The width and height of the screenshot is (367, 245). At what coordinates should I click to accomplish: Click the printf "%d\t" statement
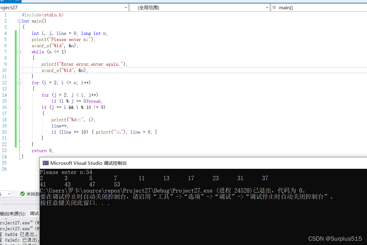coord(73,120)
